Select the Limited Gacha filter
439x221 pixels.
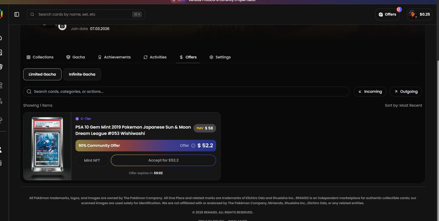[42, 74]
